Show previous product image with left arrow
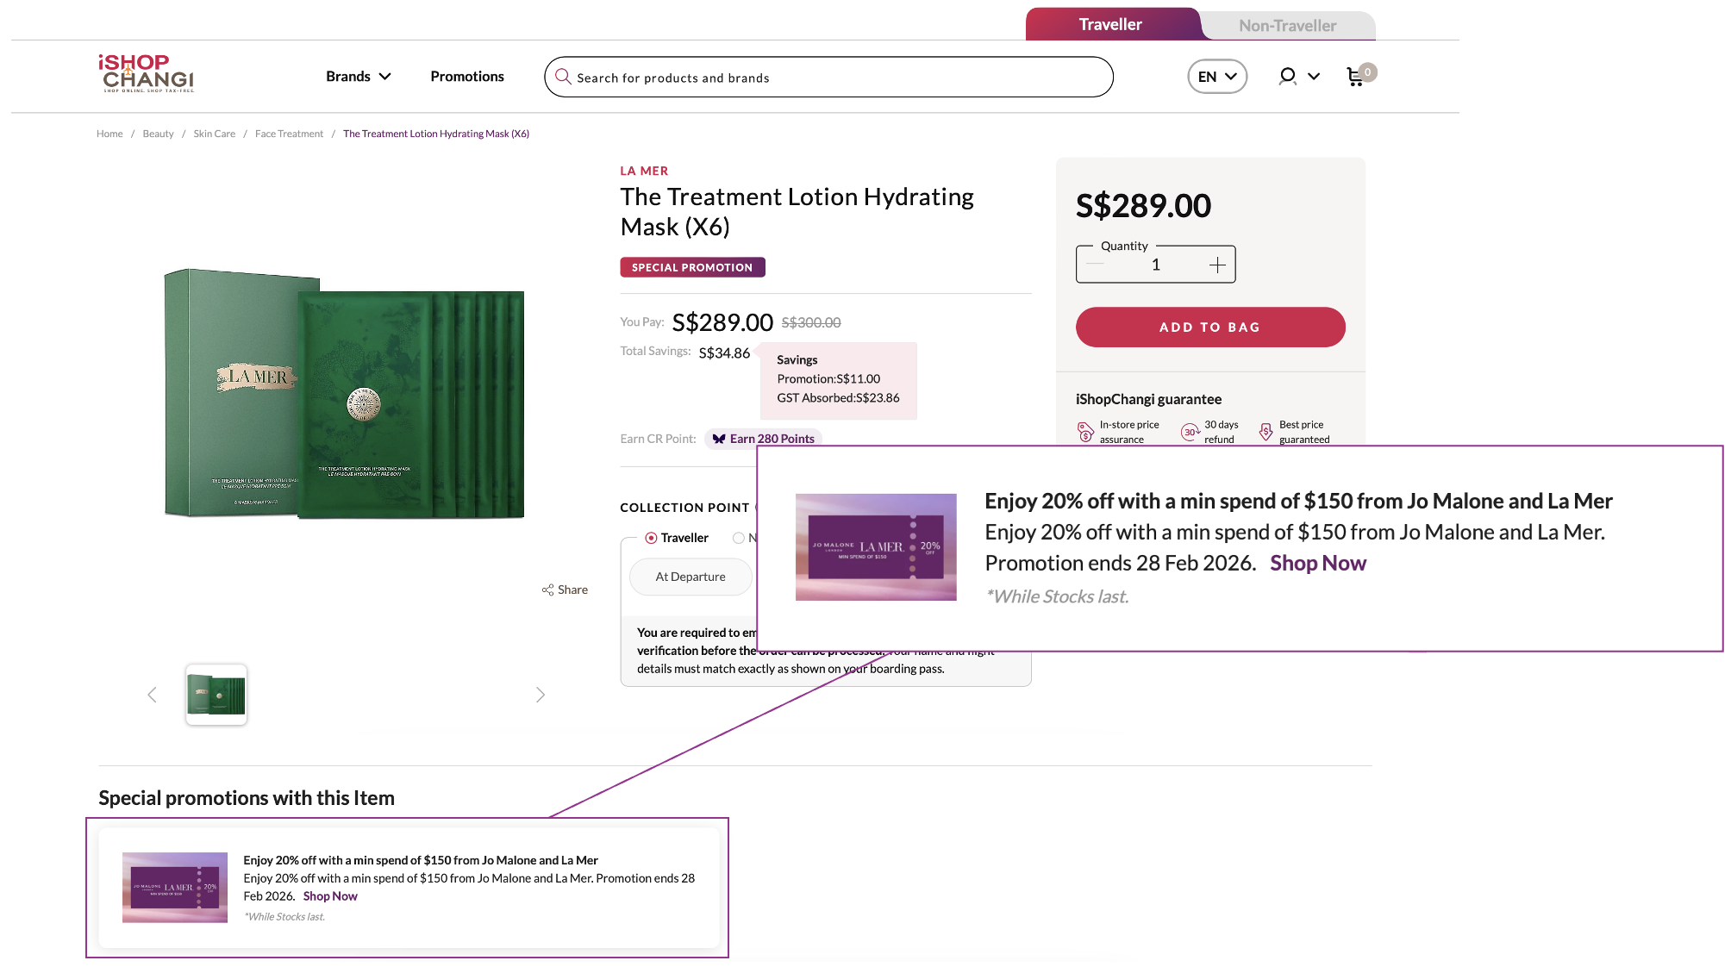Screen dimensions: 1731x967 (x=152, y=695)
